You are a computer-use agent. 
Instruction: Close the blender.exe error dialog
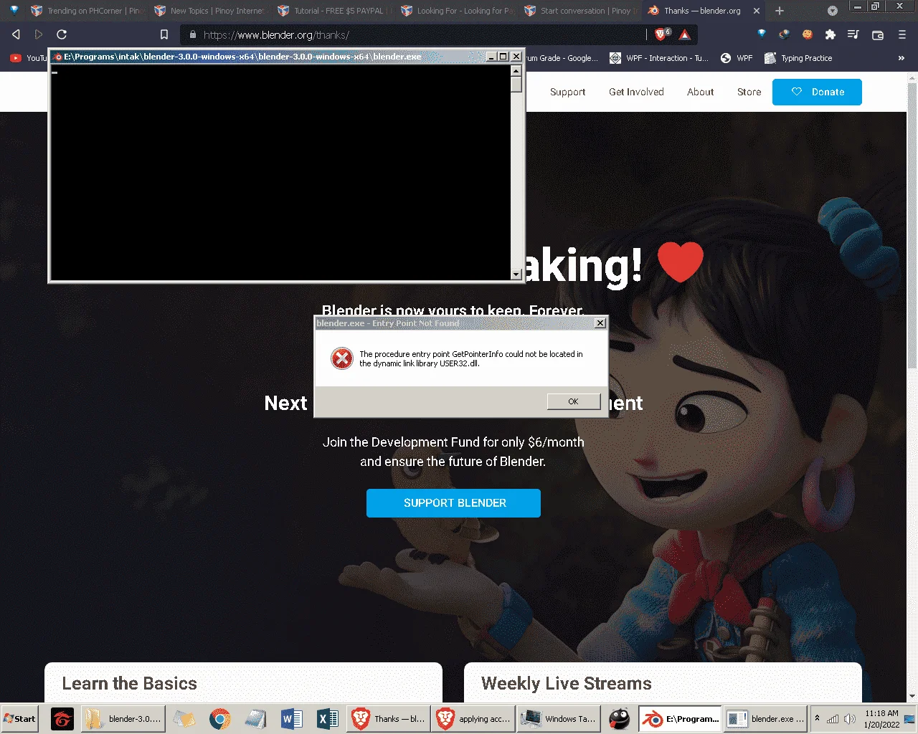click(600, 323)
